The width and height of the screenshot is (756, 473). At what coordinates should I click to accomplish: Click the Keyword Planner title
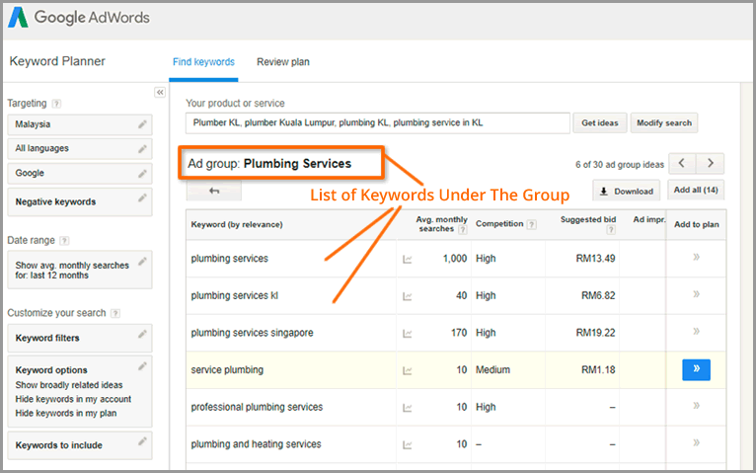point(57,61)
